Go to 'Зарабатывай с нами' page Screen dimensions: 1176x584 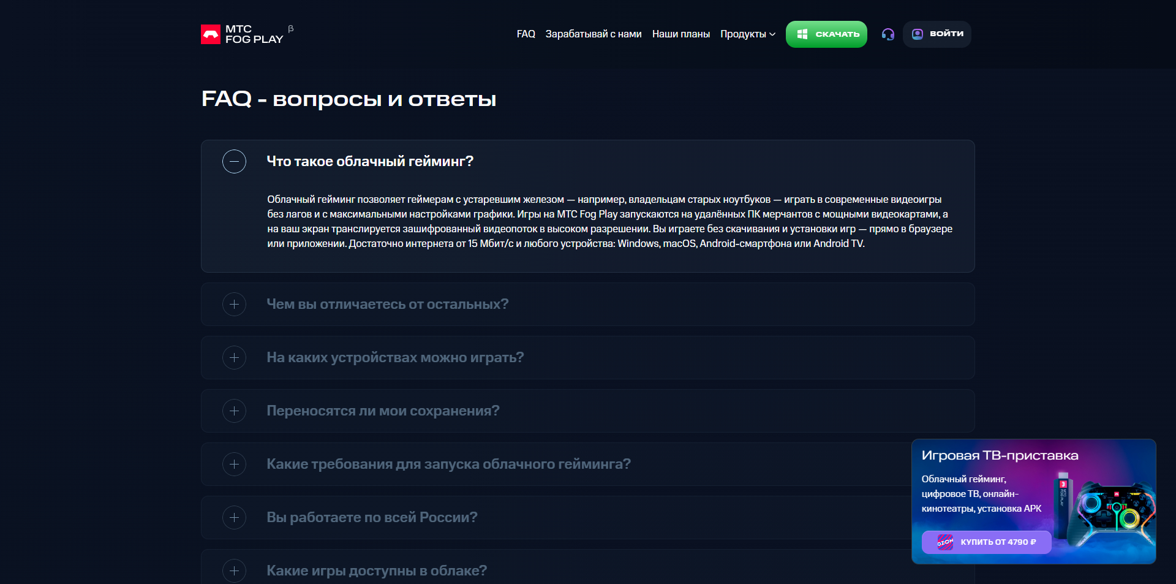pos(593,34)
